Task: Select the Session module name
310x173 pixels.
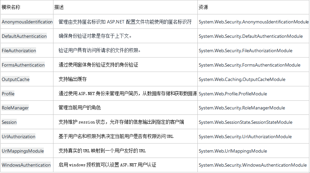Action: click(9, 122)
